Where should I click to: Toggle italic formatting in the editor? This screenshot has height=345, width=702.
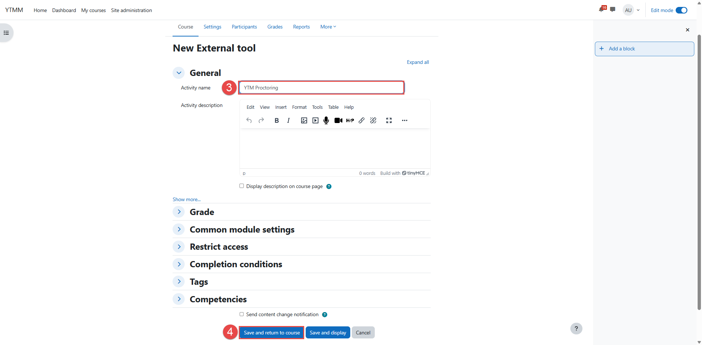click(288, 120)
